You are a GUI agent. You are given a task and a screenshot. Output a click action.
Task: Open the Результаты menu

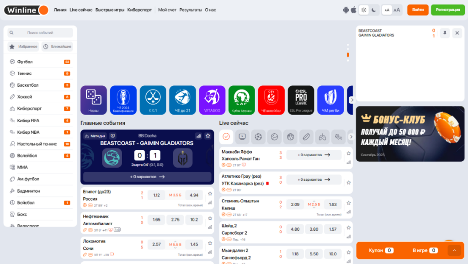click(191, 10)
